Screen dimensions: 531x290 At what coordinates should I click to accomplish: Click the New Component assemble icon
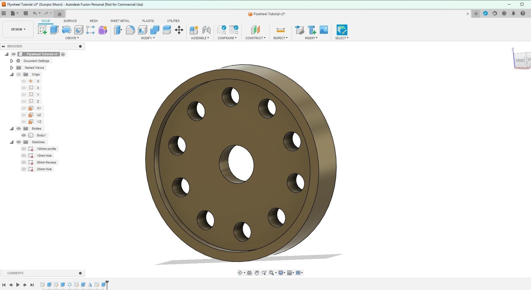[194, 30]
